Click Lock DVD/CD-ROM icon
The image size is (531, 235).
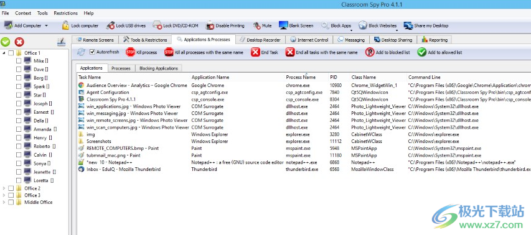157,25
